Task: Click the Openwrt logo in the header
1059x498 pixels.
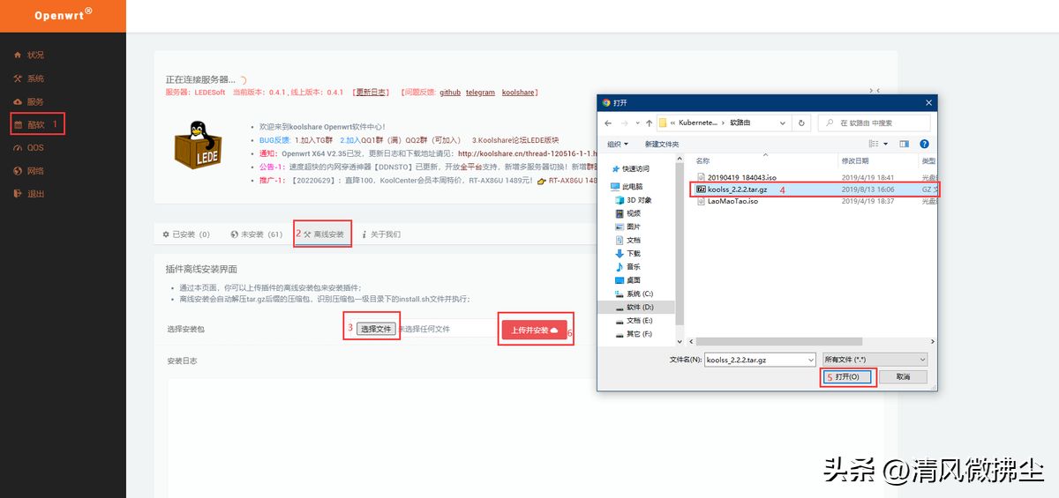Action: pos(63,15)
